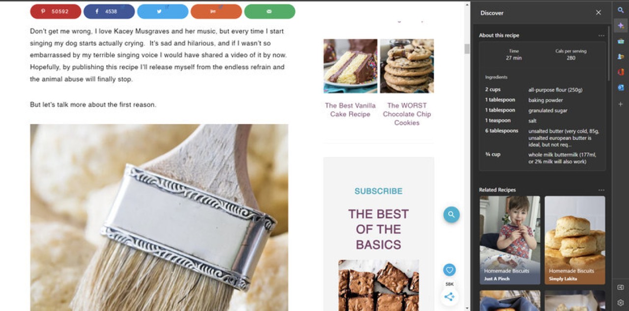
Task: Expand the About this recipe options menu
Action: coord(601,35)
